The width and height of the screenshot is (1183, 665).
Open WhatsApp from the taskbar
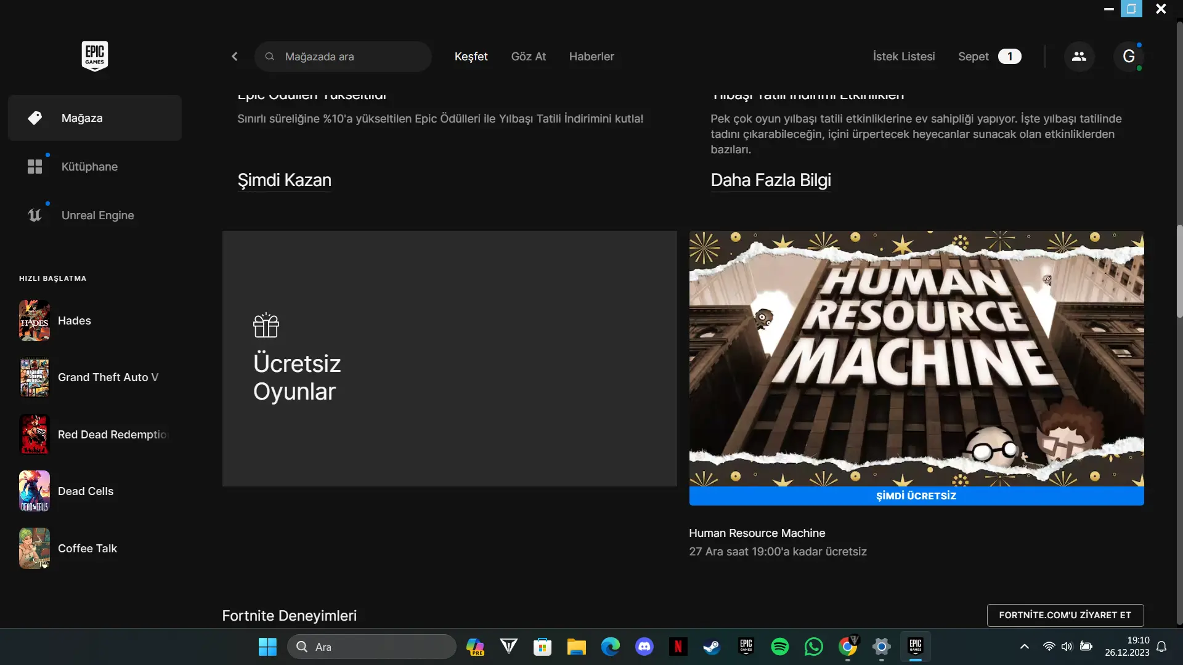point(814,647)
